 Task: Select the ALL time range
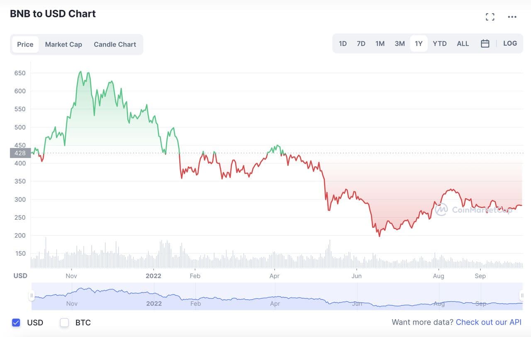pyautogui.click(x=463, y=44)
